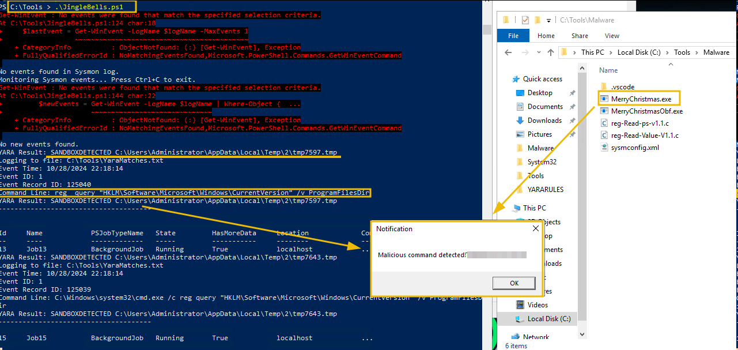Click the navigation pane scrollbar thumb
738x350 pixels.
click(x=582, y=196)
